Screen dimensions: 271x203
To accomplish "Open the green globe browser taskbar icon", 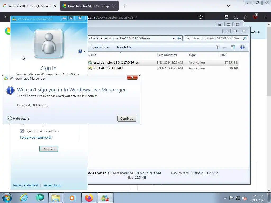I will [40, 198].
